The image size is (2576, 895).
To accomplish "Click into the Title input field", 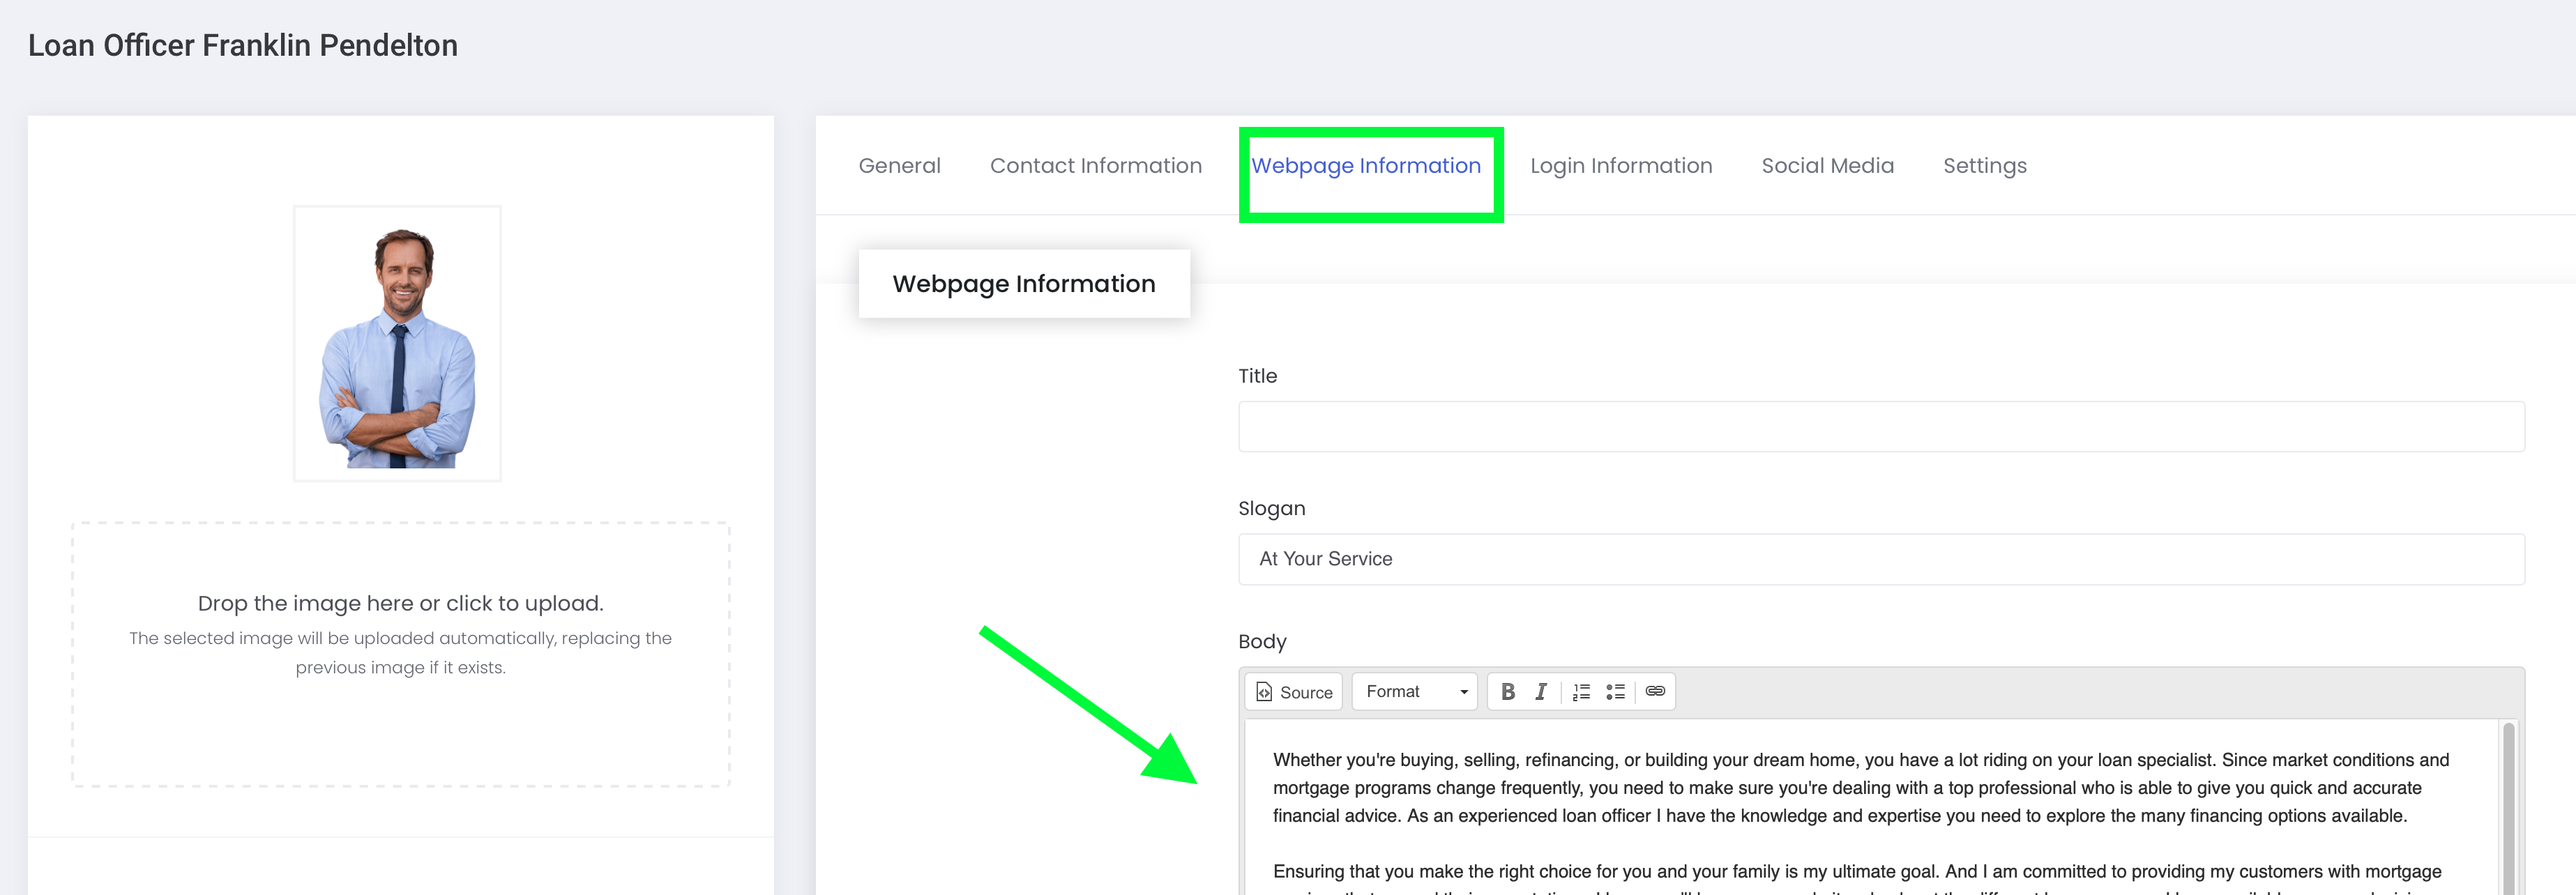I will (x=1880, y=427).
